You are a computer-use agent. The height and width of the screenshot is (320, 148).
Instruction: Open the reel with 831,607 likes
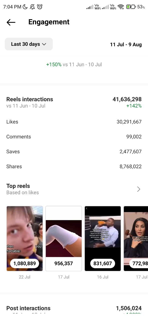click(103, 238)
